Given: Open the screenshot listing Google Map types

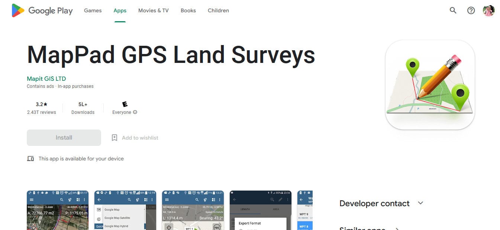Looking at the screenshot, I should pyautogui.click(x=125, y=210).
